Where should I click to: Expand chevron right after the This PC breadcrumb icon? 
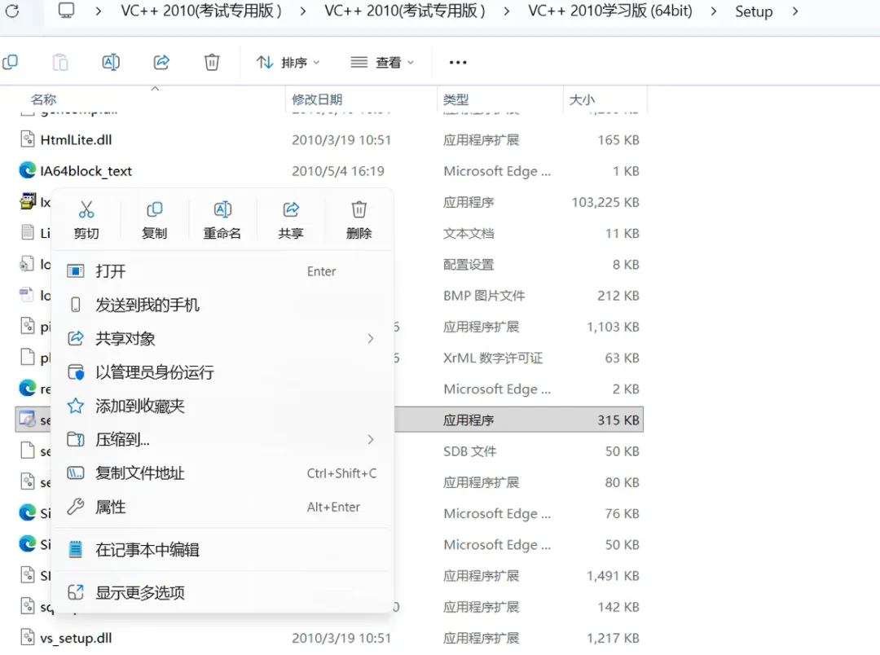[99, 11]
